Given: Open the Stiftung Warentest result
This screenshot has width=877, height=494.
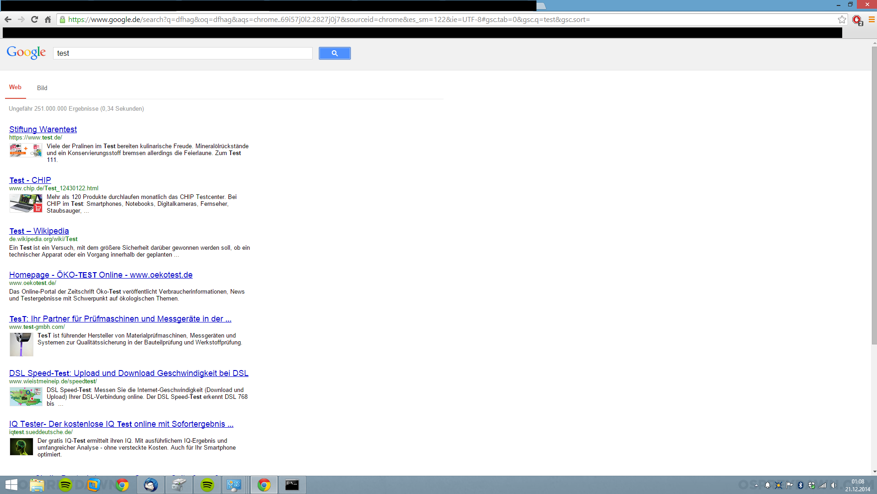Looking at the screenshot, I should [x=43, y=129].
